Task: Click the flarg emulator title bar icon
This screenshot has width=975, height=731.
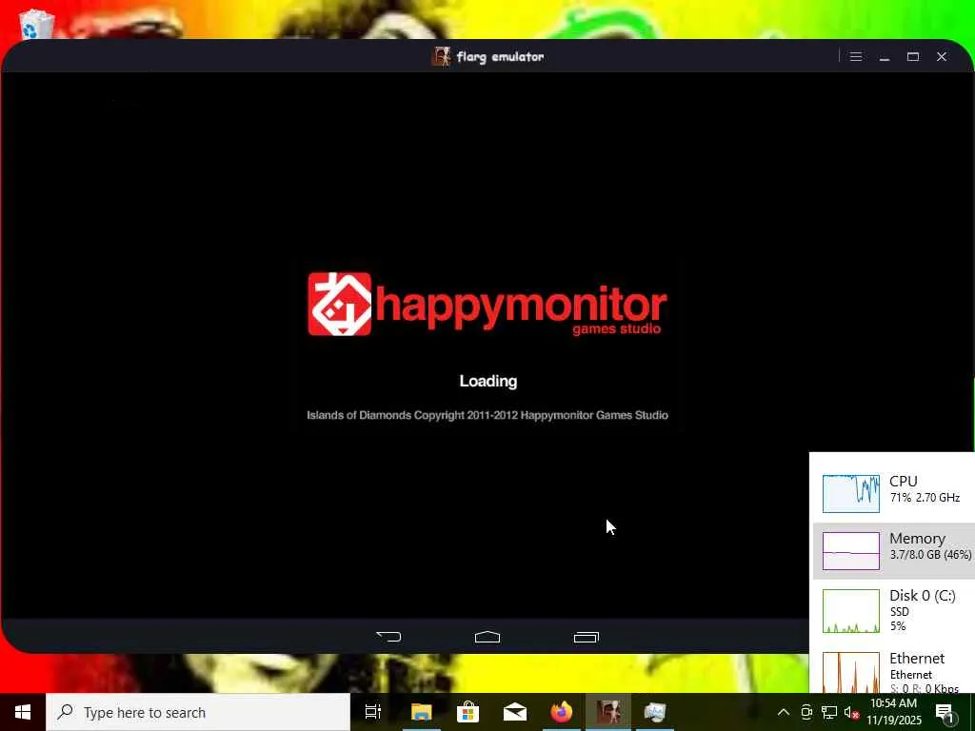Action: click(442, 56)
